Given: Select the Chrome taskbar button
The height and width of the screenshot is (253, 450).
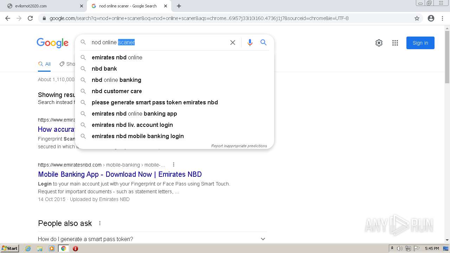Looking at the screenshot, I should pos(63,248).
